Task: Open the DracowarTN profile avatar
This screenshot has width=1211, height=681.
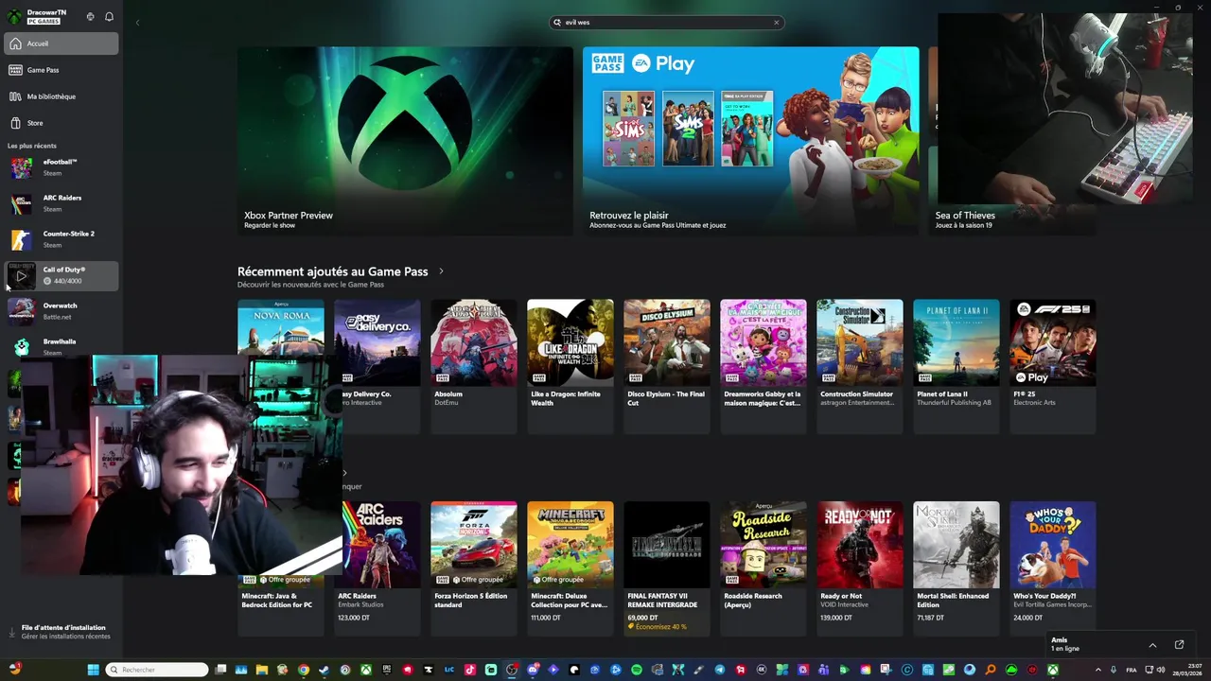Action: coord(14,17)
